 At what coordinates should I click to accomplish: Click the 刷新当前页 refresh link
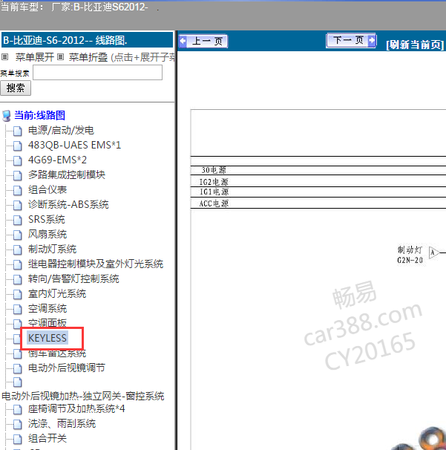click(x=415, y=45)
